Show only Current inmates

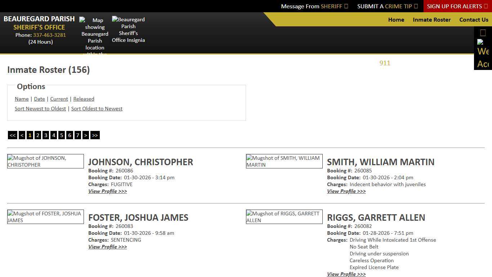(x=59, y=99)
